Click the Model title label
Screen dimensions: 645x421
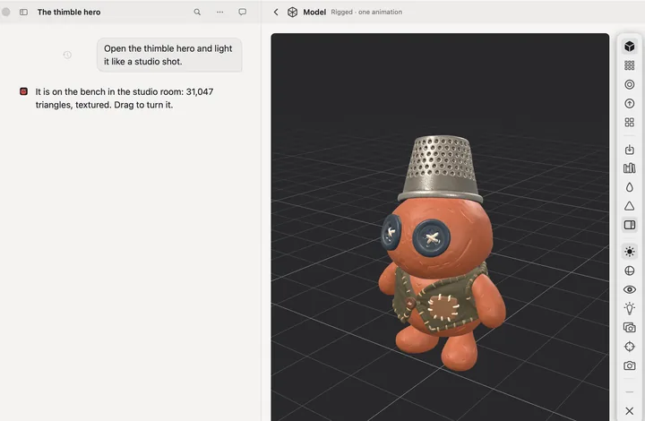[314, 12]
